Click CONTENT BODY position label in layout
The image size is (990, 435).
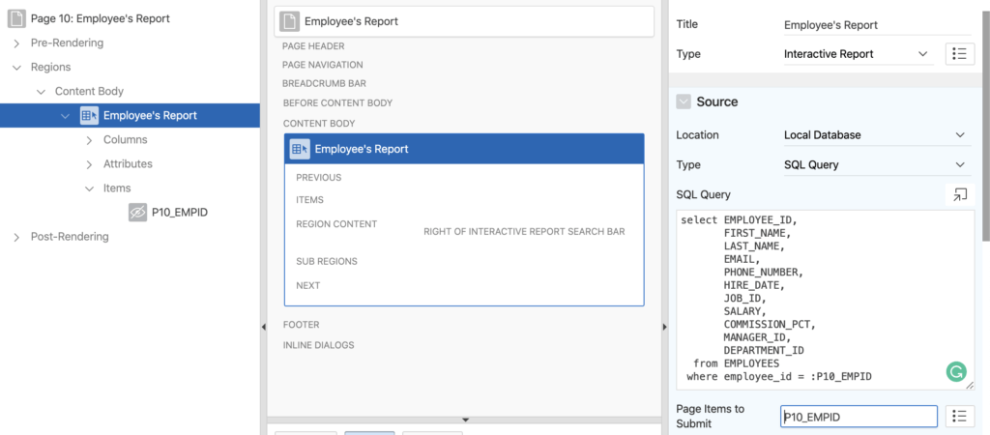tap(319, 123)
